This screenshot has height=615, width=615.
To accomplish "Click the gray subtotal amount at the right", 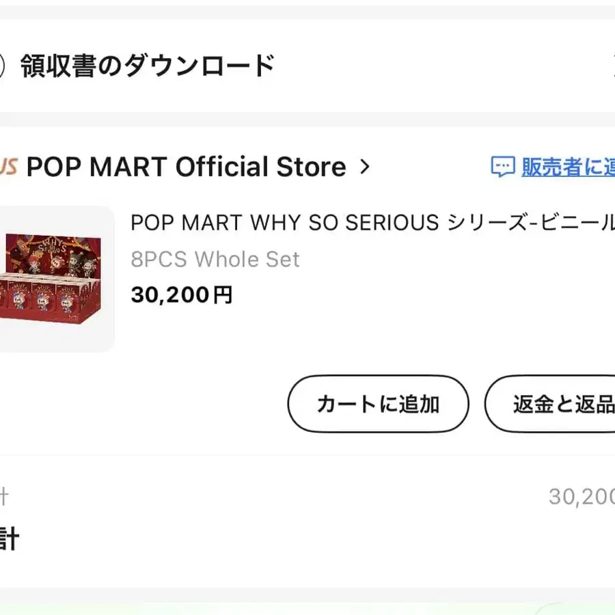I will point(581,497).
